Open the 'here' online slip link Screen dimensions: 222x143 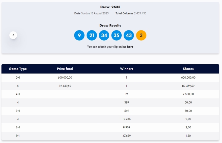point(130,47)
